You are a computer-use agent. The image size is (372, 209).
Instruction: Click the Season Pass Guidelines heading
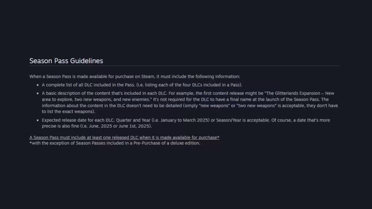tap(66, 61)
